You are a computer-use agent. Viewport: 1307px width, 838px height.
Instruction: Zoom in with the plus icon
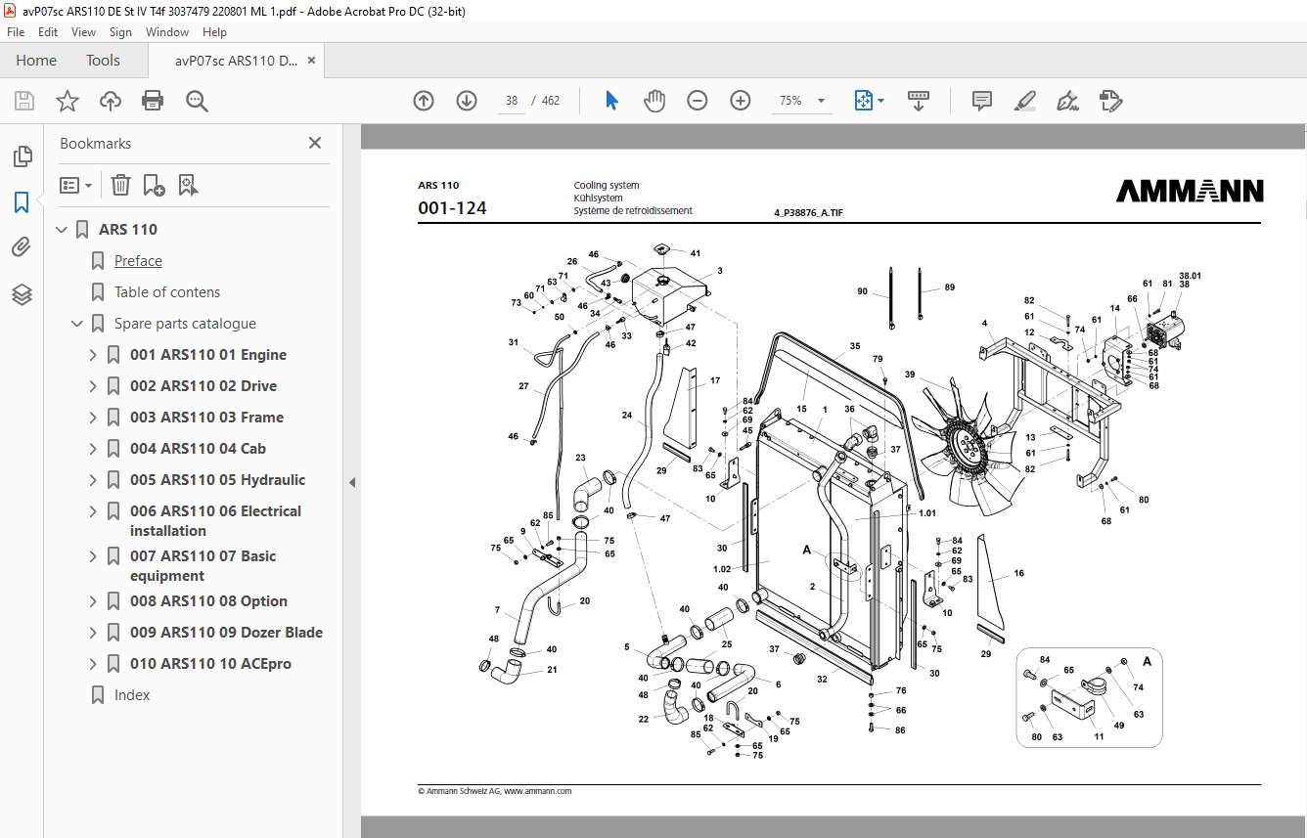click(741, 101)
